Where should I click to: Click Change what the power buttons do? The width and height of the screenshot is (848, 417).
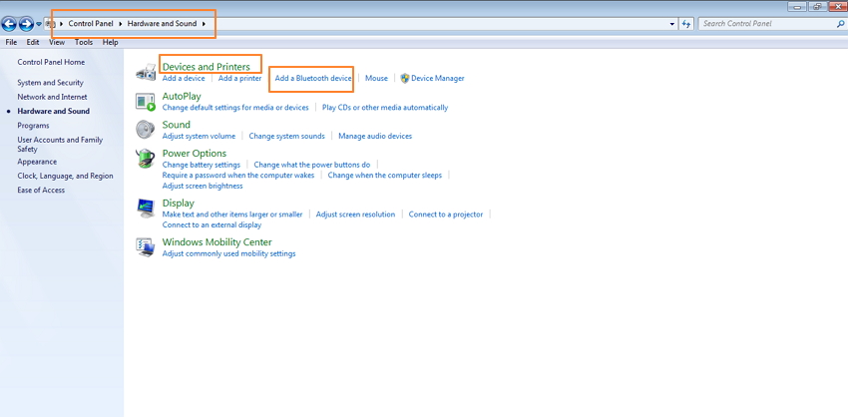point(311,165)
